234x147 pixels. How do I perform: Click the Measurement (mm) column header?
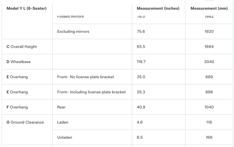(x=209, y=9)
